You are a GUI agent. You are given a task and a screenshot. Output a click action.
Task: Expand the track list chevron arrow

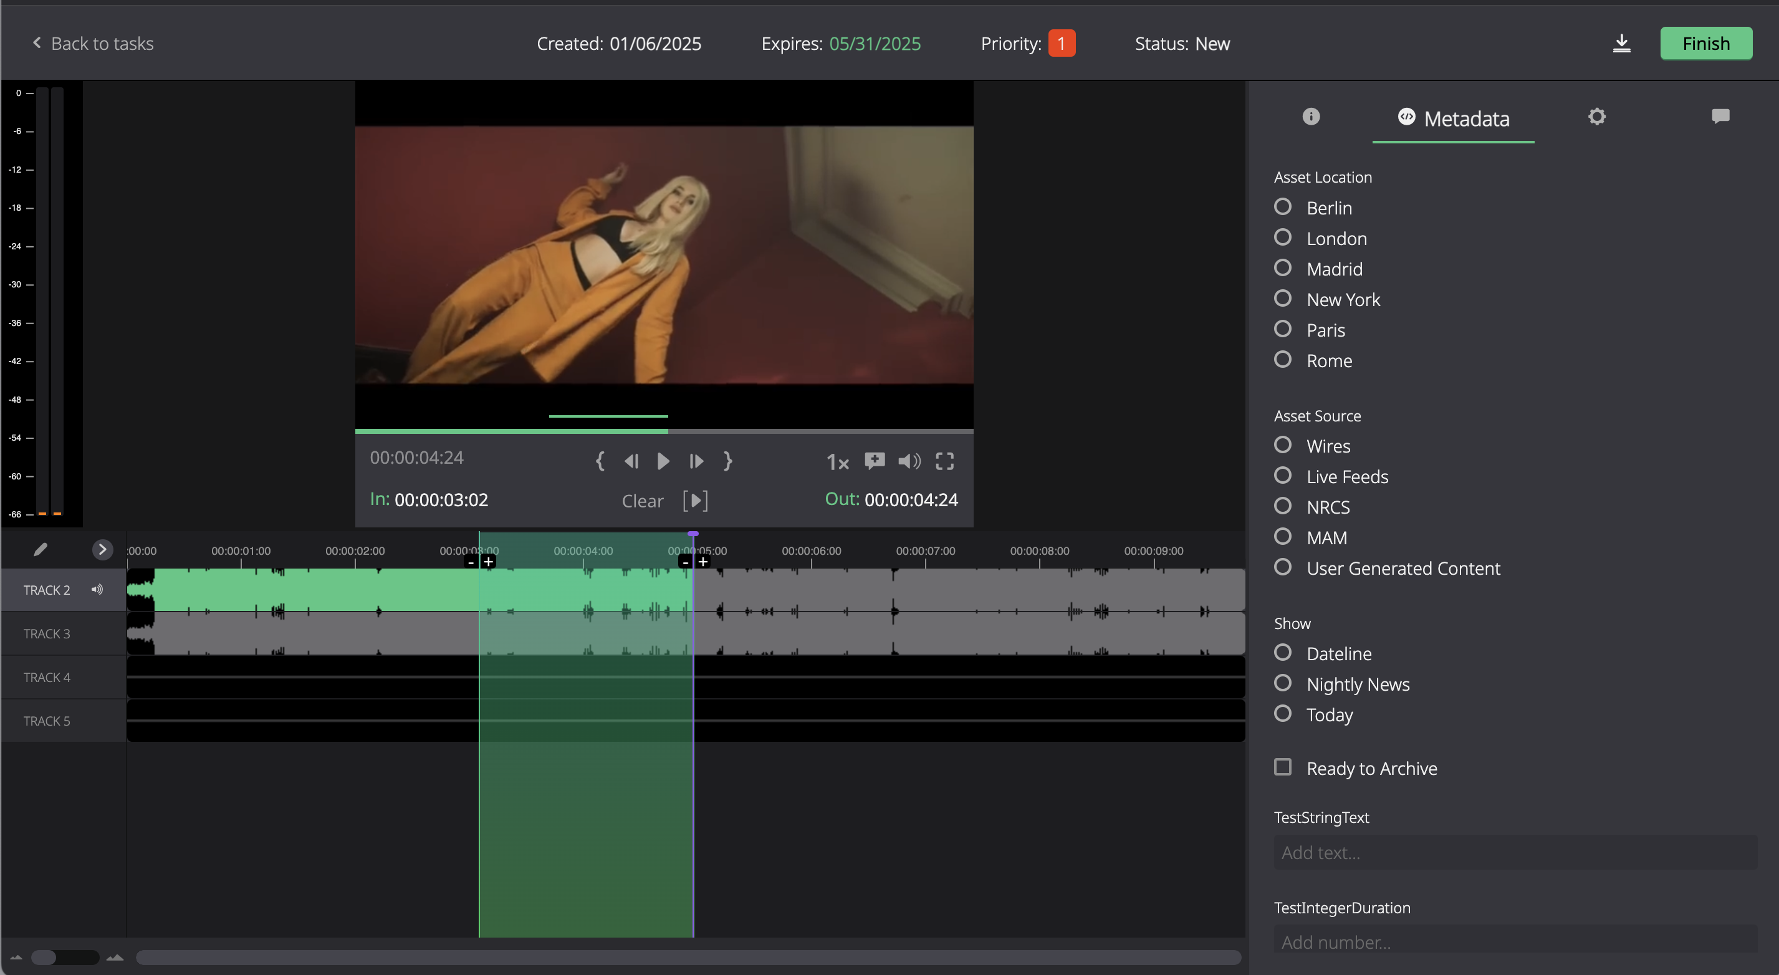click(102, 549)
